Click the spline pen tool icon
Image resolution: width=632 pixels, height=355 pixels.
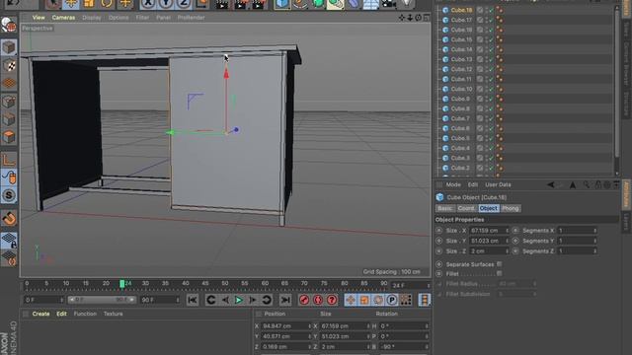point(300,4)
